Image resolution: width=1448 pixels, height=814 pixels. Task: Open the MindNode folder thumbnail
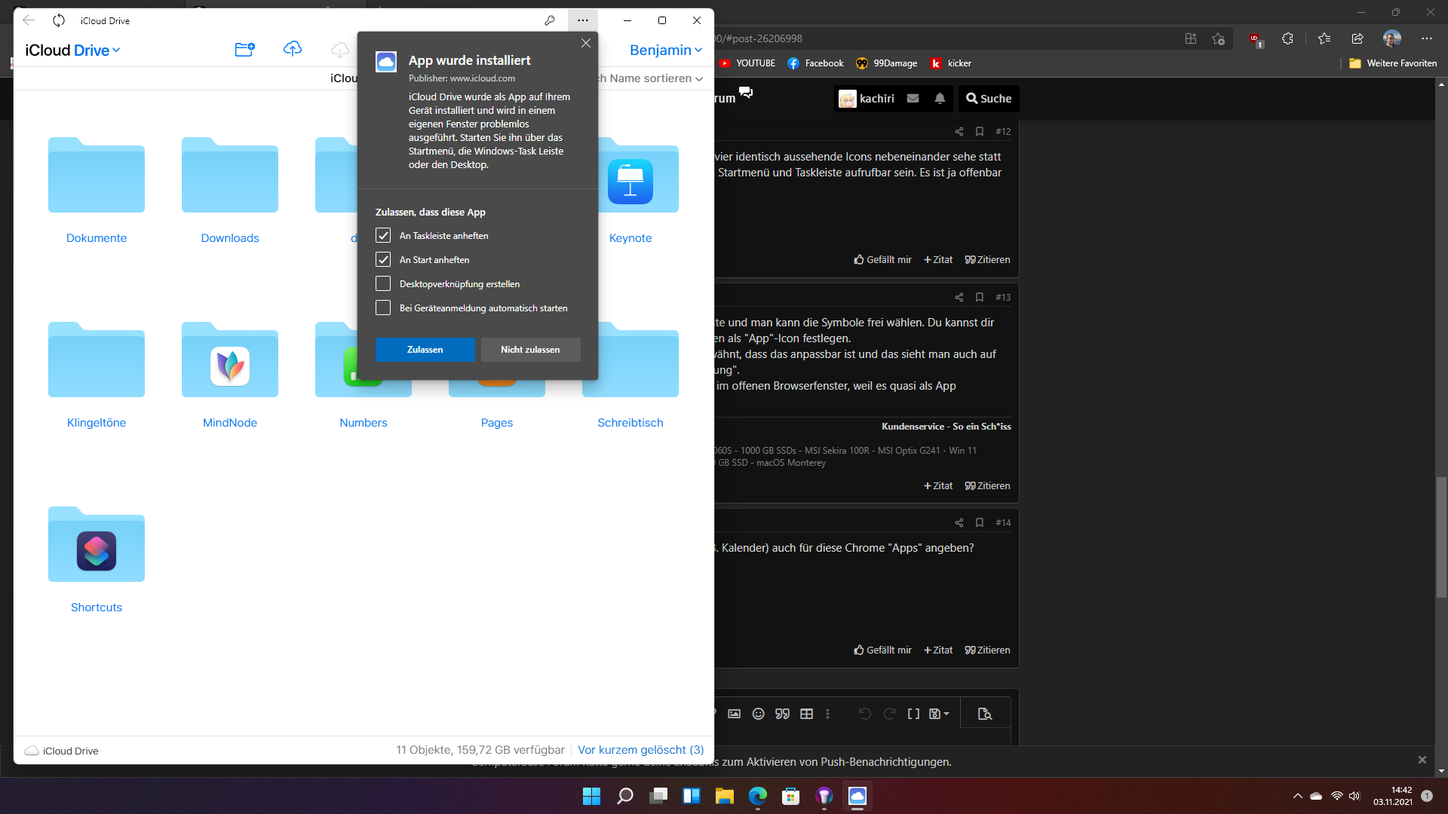click(x=230, y=361)
